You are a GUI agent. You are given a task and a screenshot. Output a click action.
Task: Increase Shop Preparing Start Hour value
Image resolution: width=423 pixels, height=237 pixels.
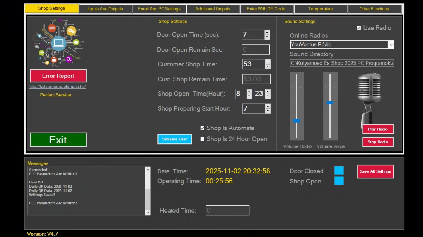(x=268, y=106)
